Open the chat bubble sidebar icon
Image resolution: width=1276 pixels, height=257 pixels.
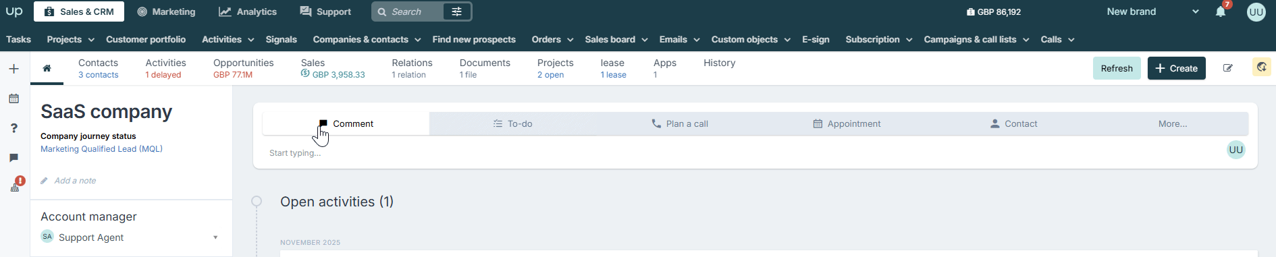coord(14,158)
